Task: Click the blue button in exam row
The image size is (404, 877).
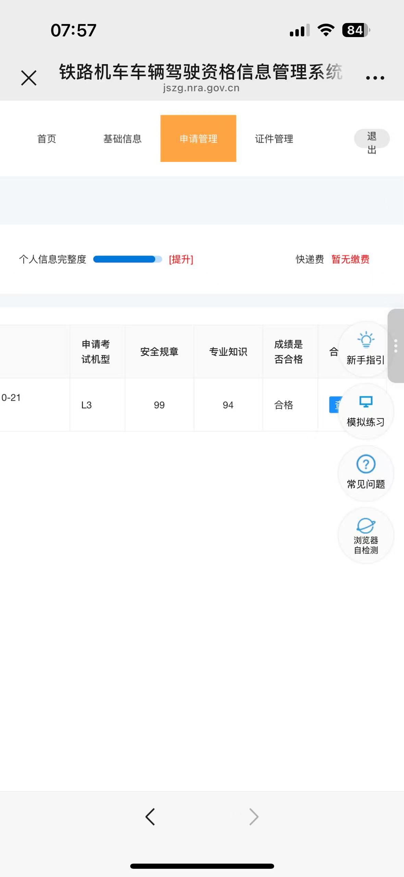Action: click(x=334, y=405)
